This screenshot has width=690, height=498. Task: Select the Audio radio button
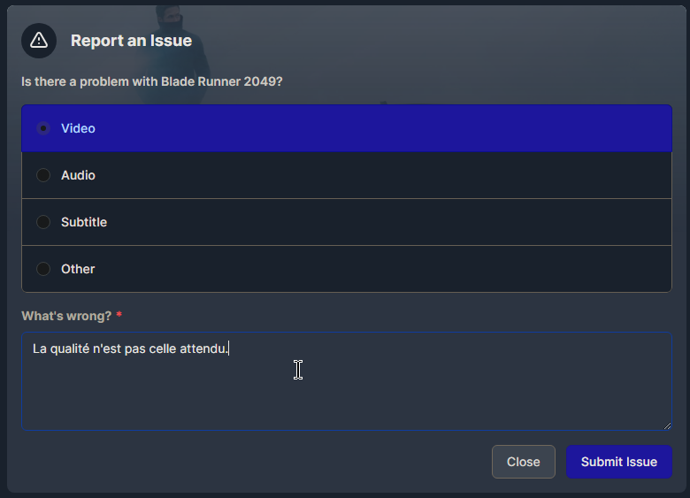point(43,175)
